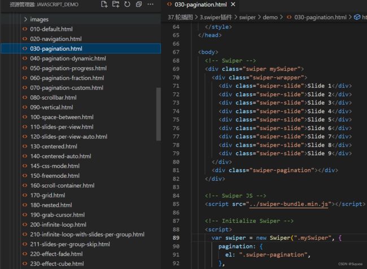
Task: Click the 'swiper mySwiper' class on line 69
Action: click(272, 69)
